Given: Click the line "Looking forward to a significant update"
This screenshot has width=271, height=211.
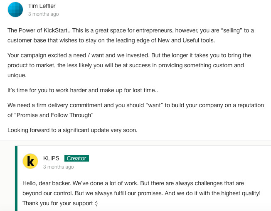Looking at the screenshot, I should pos(72,130).
